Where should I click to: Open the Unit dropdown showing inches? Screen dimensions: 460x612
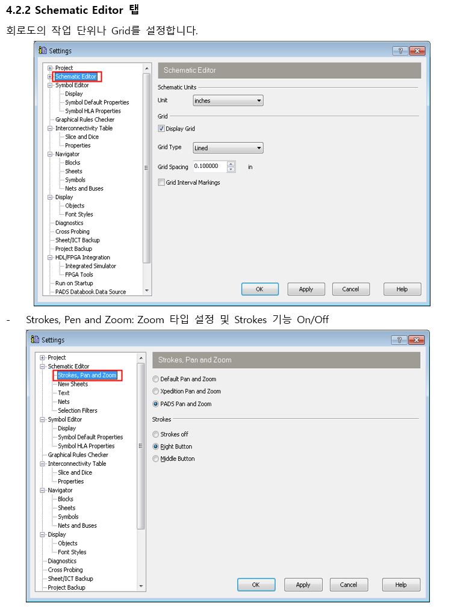(228, 101)
